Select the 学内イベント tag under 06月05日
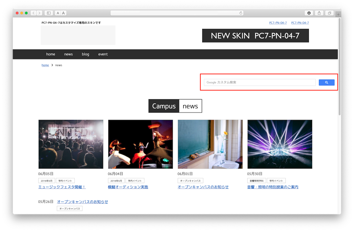 coord(65,181)
